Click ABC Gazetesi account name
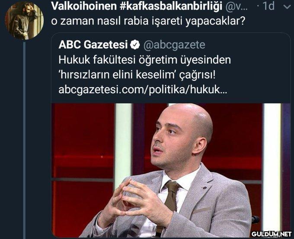Screen dimensions: 294x239 coord(93,45)
